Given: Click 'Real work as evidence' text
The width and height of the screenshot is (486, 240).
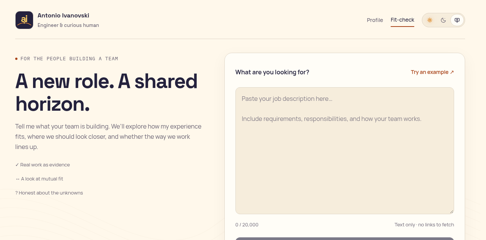Looking at the screenshot, I should [45, 165].
